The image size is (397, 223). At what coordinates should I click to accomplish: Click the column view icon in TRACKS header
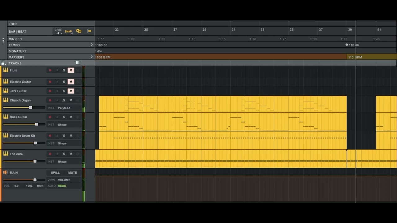pyautogui.click(x=78, y=63)
